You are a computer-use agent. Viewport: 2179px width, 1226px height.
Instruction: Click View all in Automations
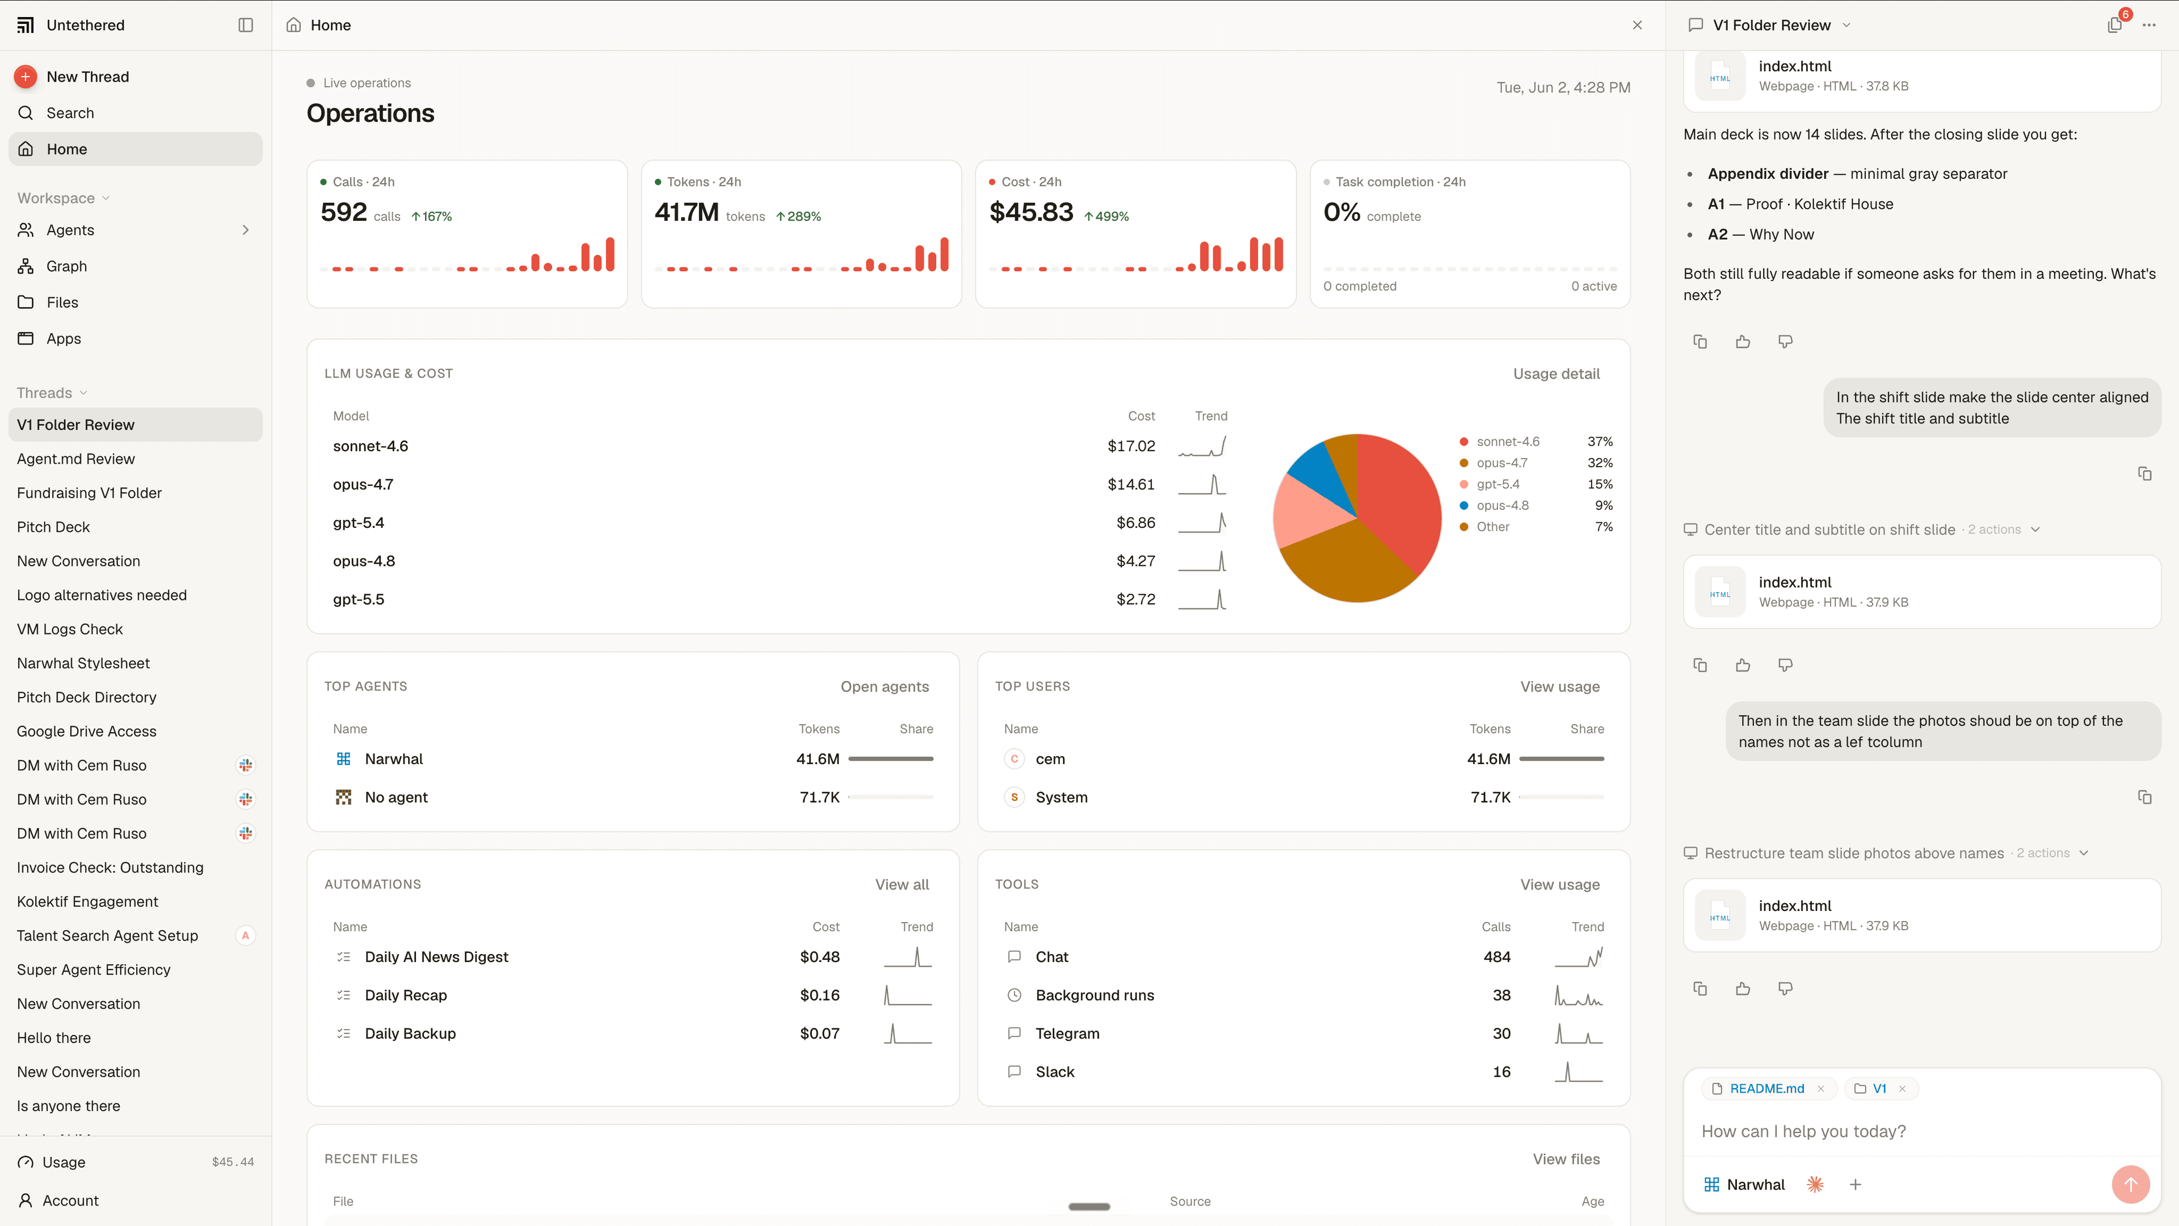[902, 885]
